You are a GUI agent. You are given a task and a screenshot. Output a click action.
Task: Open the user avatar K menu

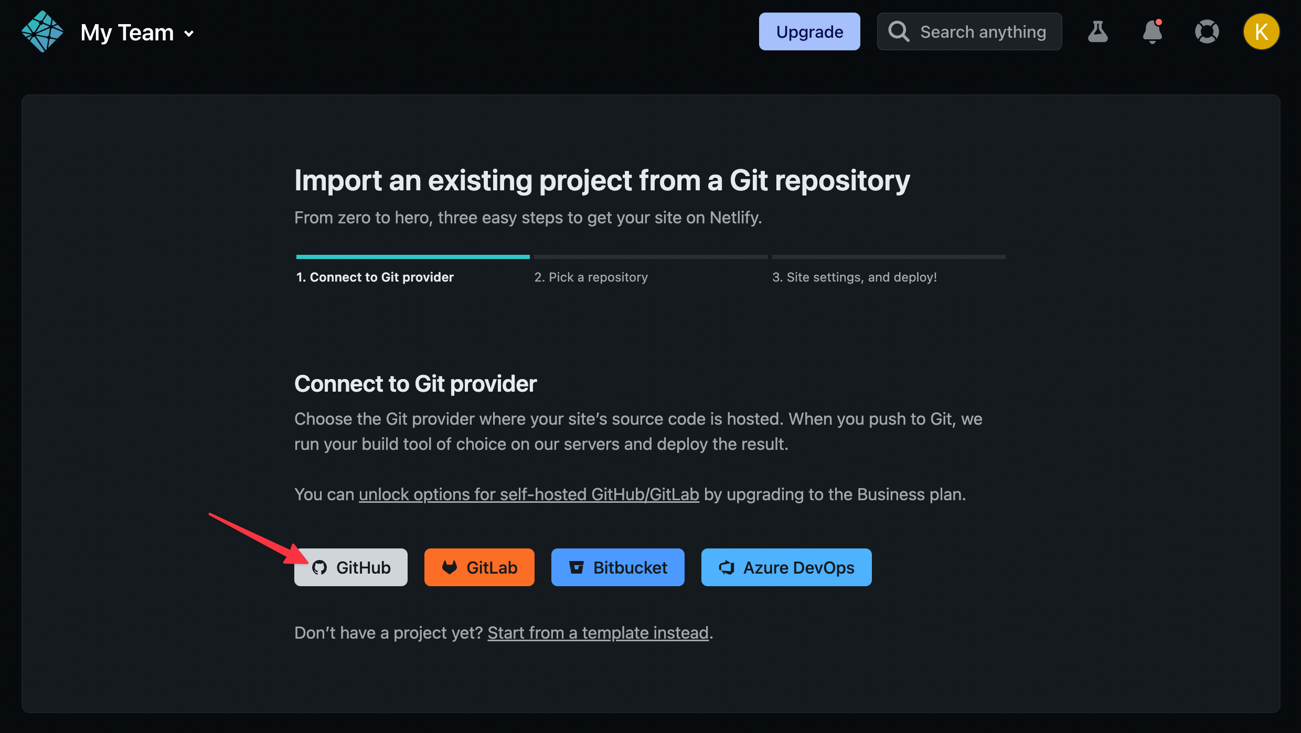(x=1261, y=32)
